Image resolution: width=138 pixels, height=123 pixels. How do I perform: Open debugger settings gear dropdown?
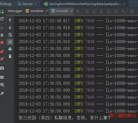click(2, 85)
